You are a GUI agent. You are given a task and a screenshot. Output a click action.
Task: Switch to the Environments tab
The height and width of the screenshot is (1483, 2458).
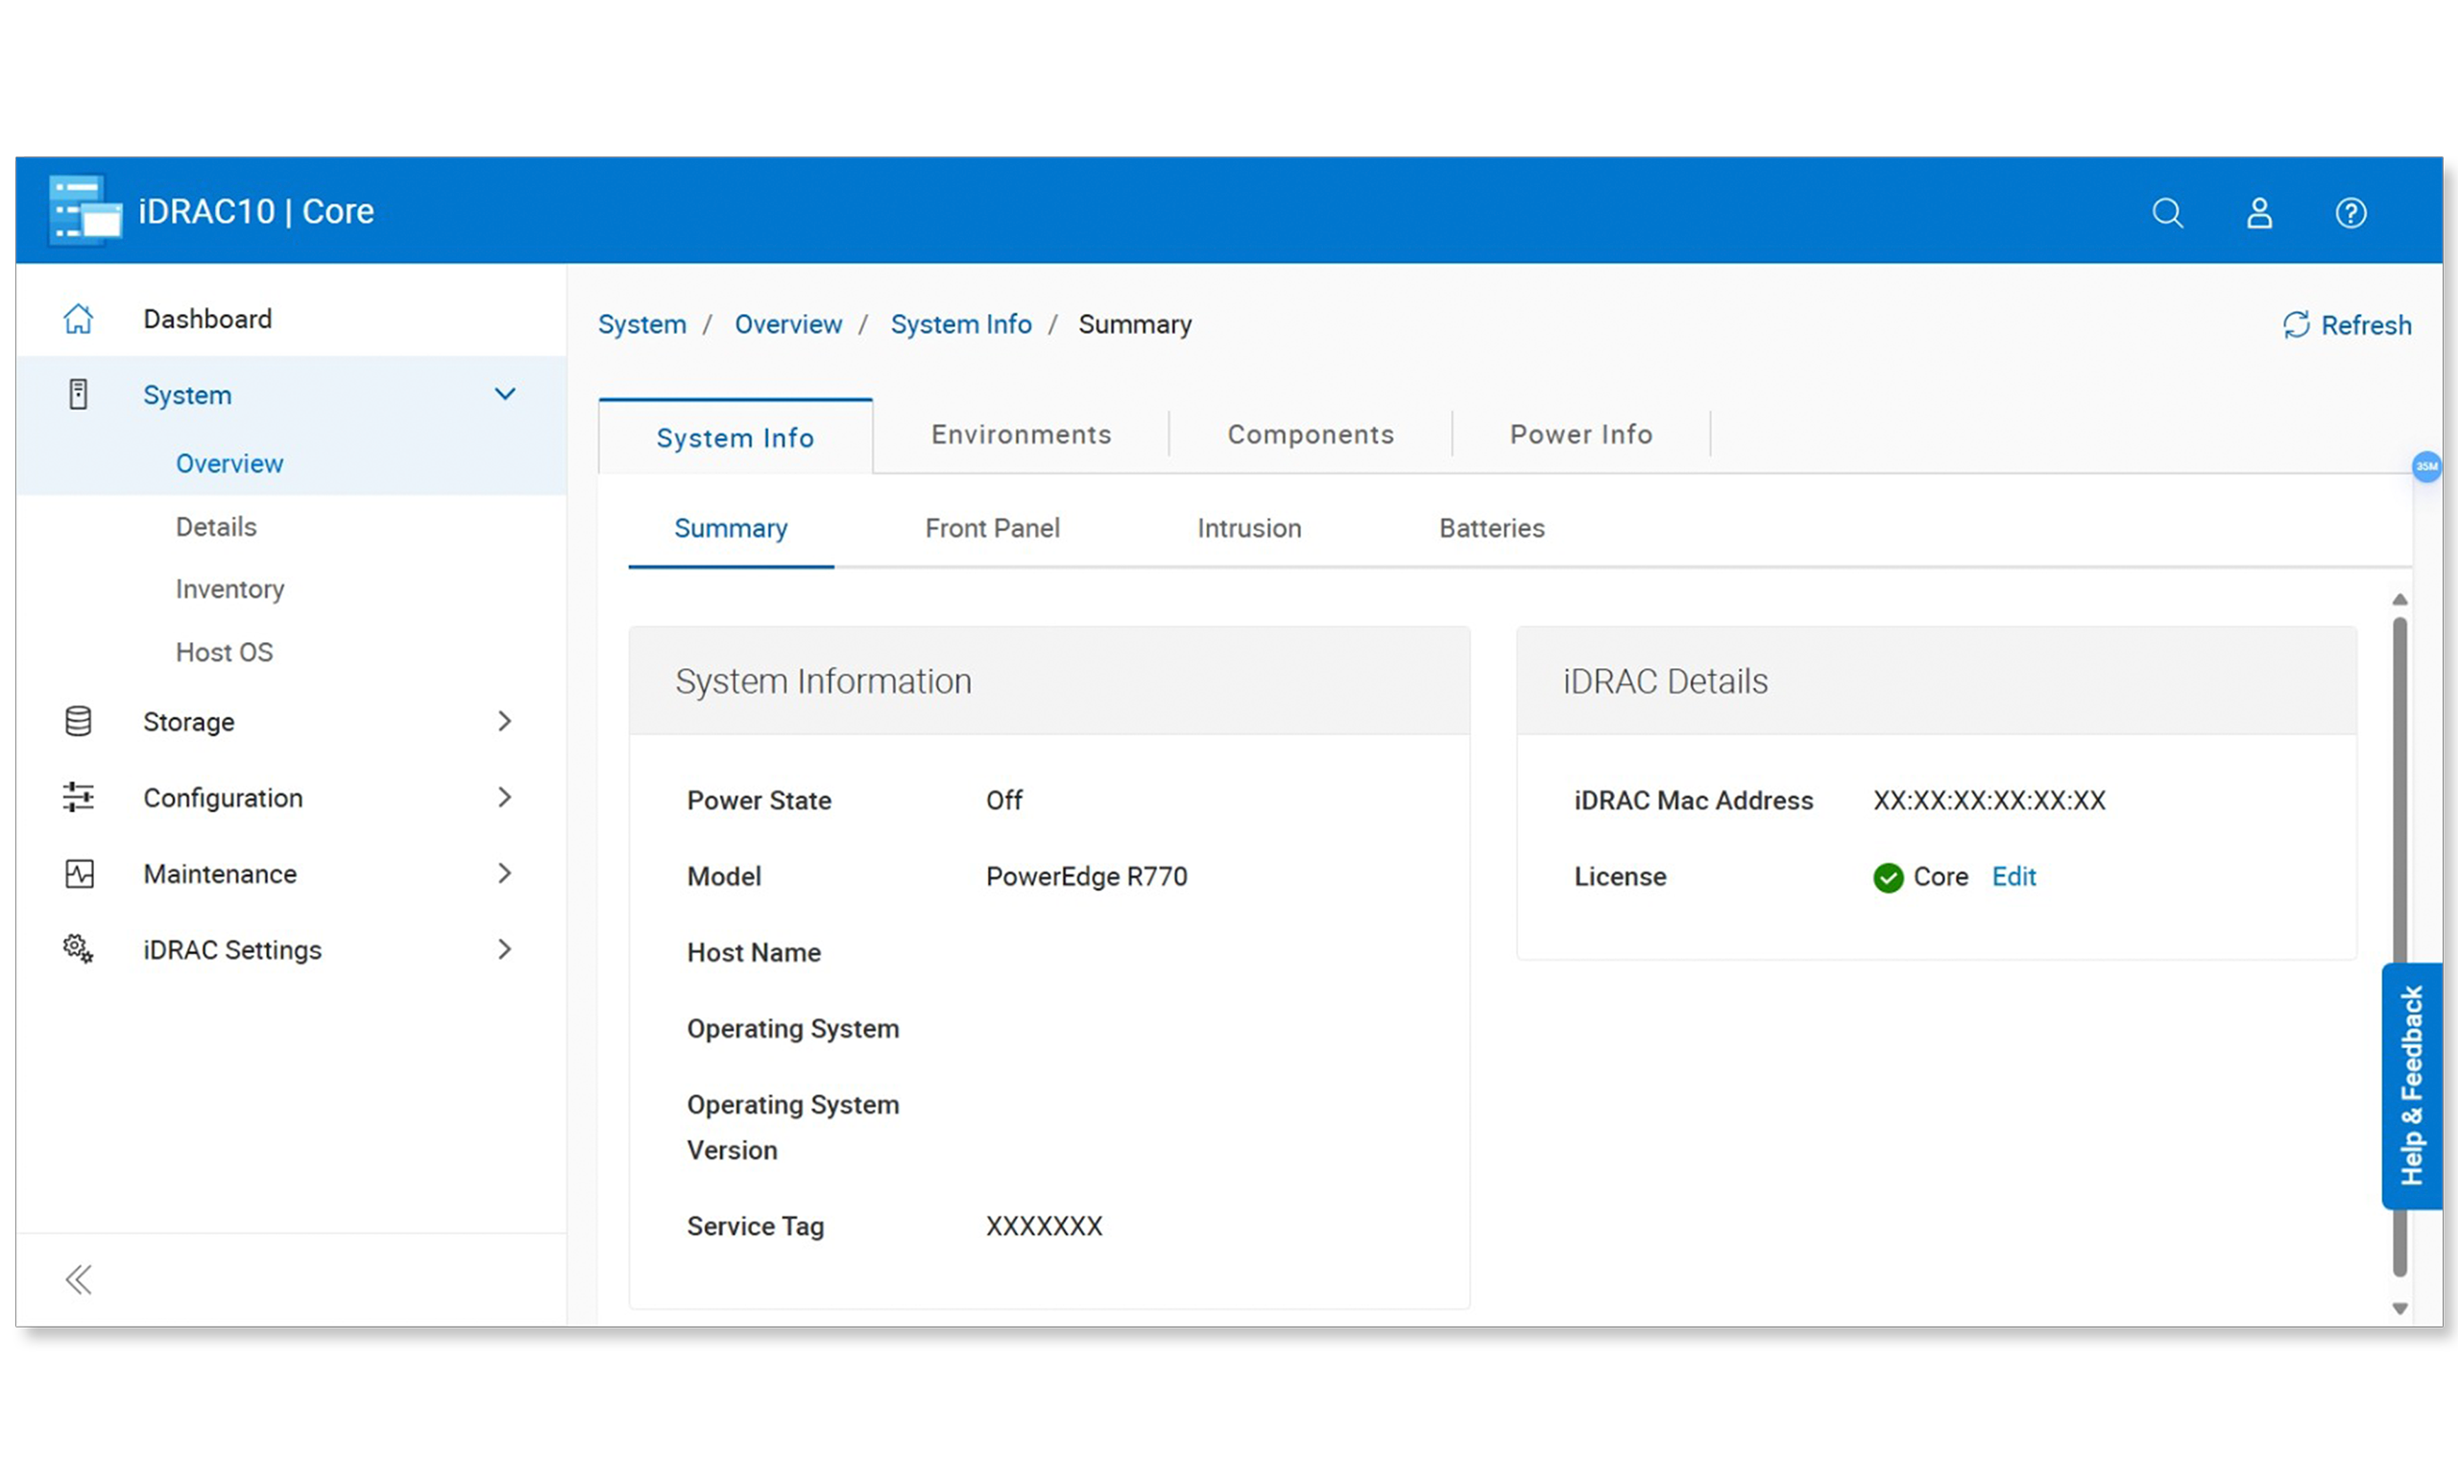(x=1021, y=434)
